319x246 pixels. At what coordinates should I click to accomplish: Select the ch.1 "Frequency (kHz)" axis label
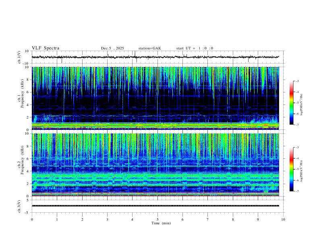coord(23,92)
